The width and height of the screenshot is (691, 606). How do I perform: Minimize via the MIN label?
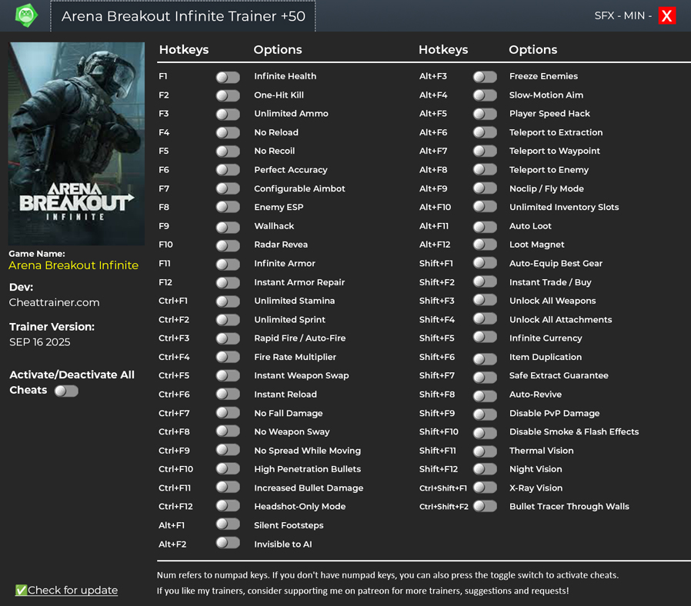pos(634,16)
